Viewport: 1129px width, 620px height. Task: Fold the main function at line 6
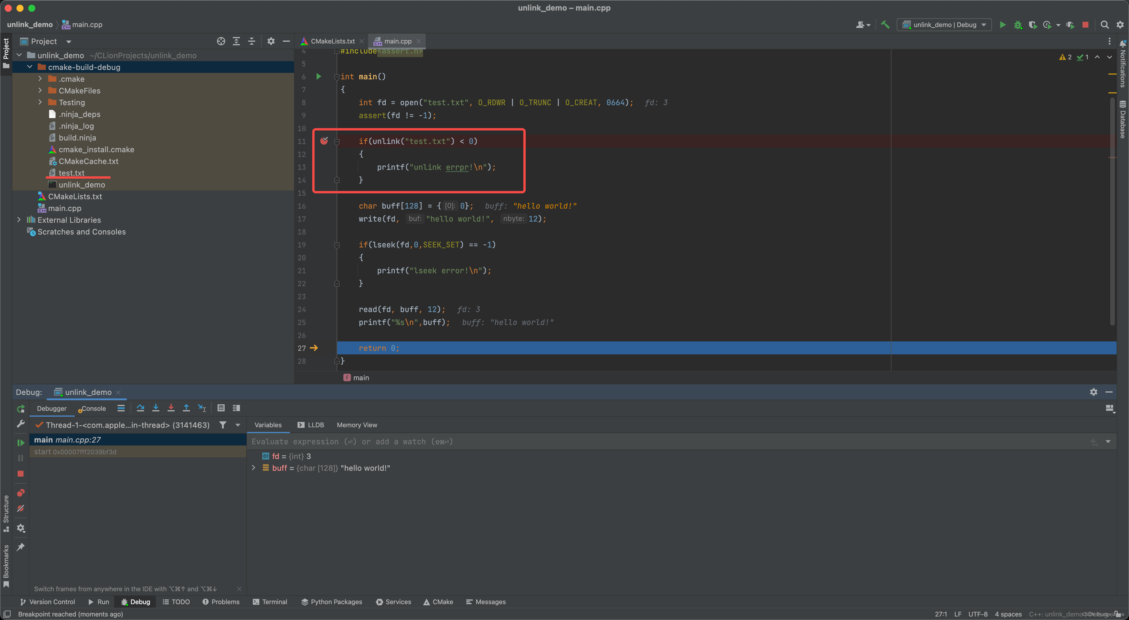[x=337, y=77]
